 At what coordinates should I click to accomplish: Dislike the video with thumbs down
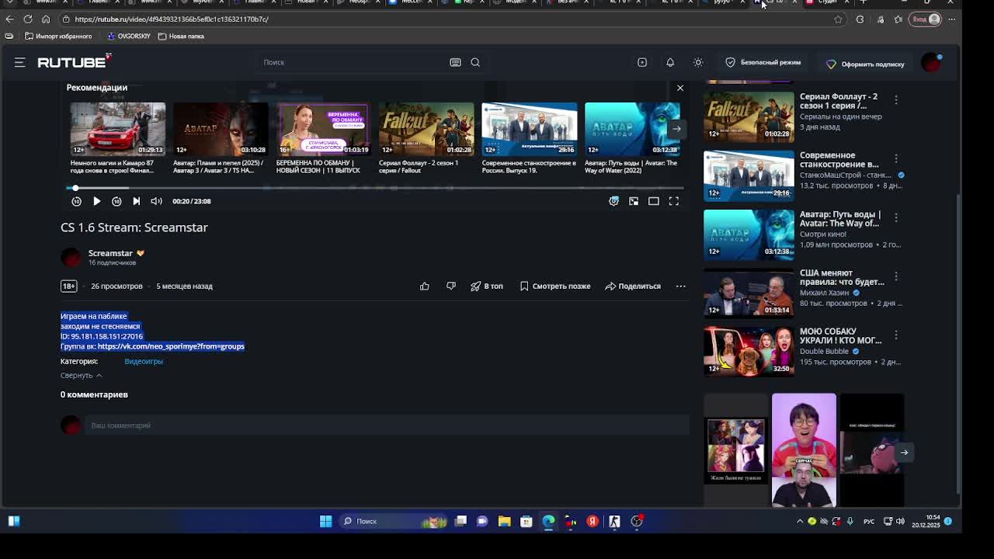[451, 286]
